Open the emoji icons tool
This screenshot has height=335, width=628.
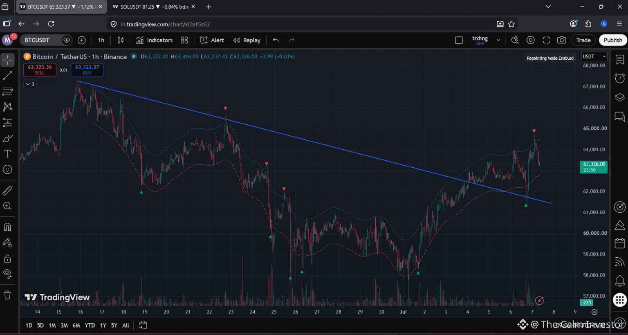(7, 169)
